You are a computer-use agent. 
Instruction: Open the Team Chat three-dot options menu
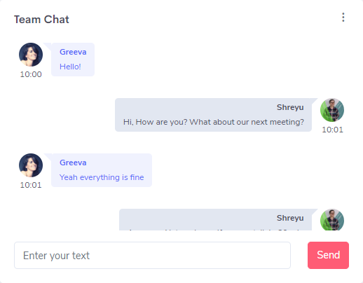[x=343, y=18]
